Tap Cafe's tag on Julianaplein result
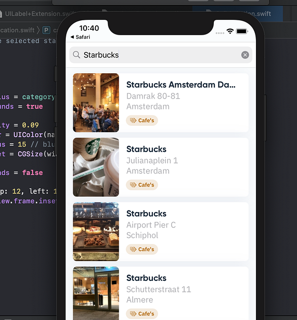Image resolution: width=297 pixels, height=320 pixels. pyautogui.click(x=142, y=185)
